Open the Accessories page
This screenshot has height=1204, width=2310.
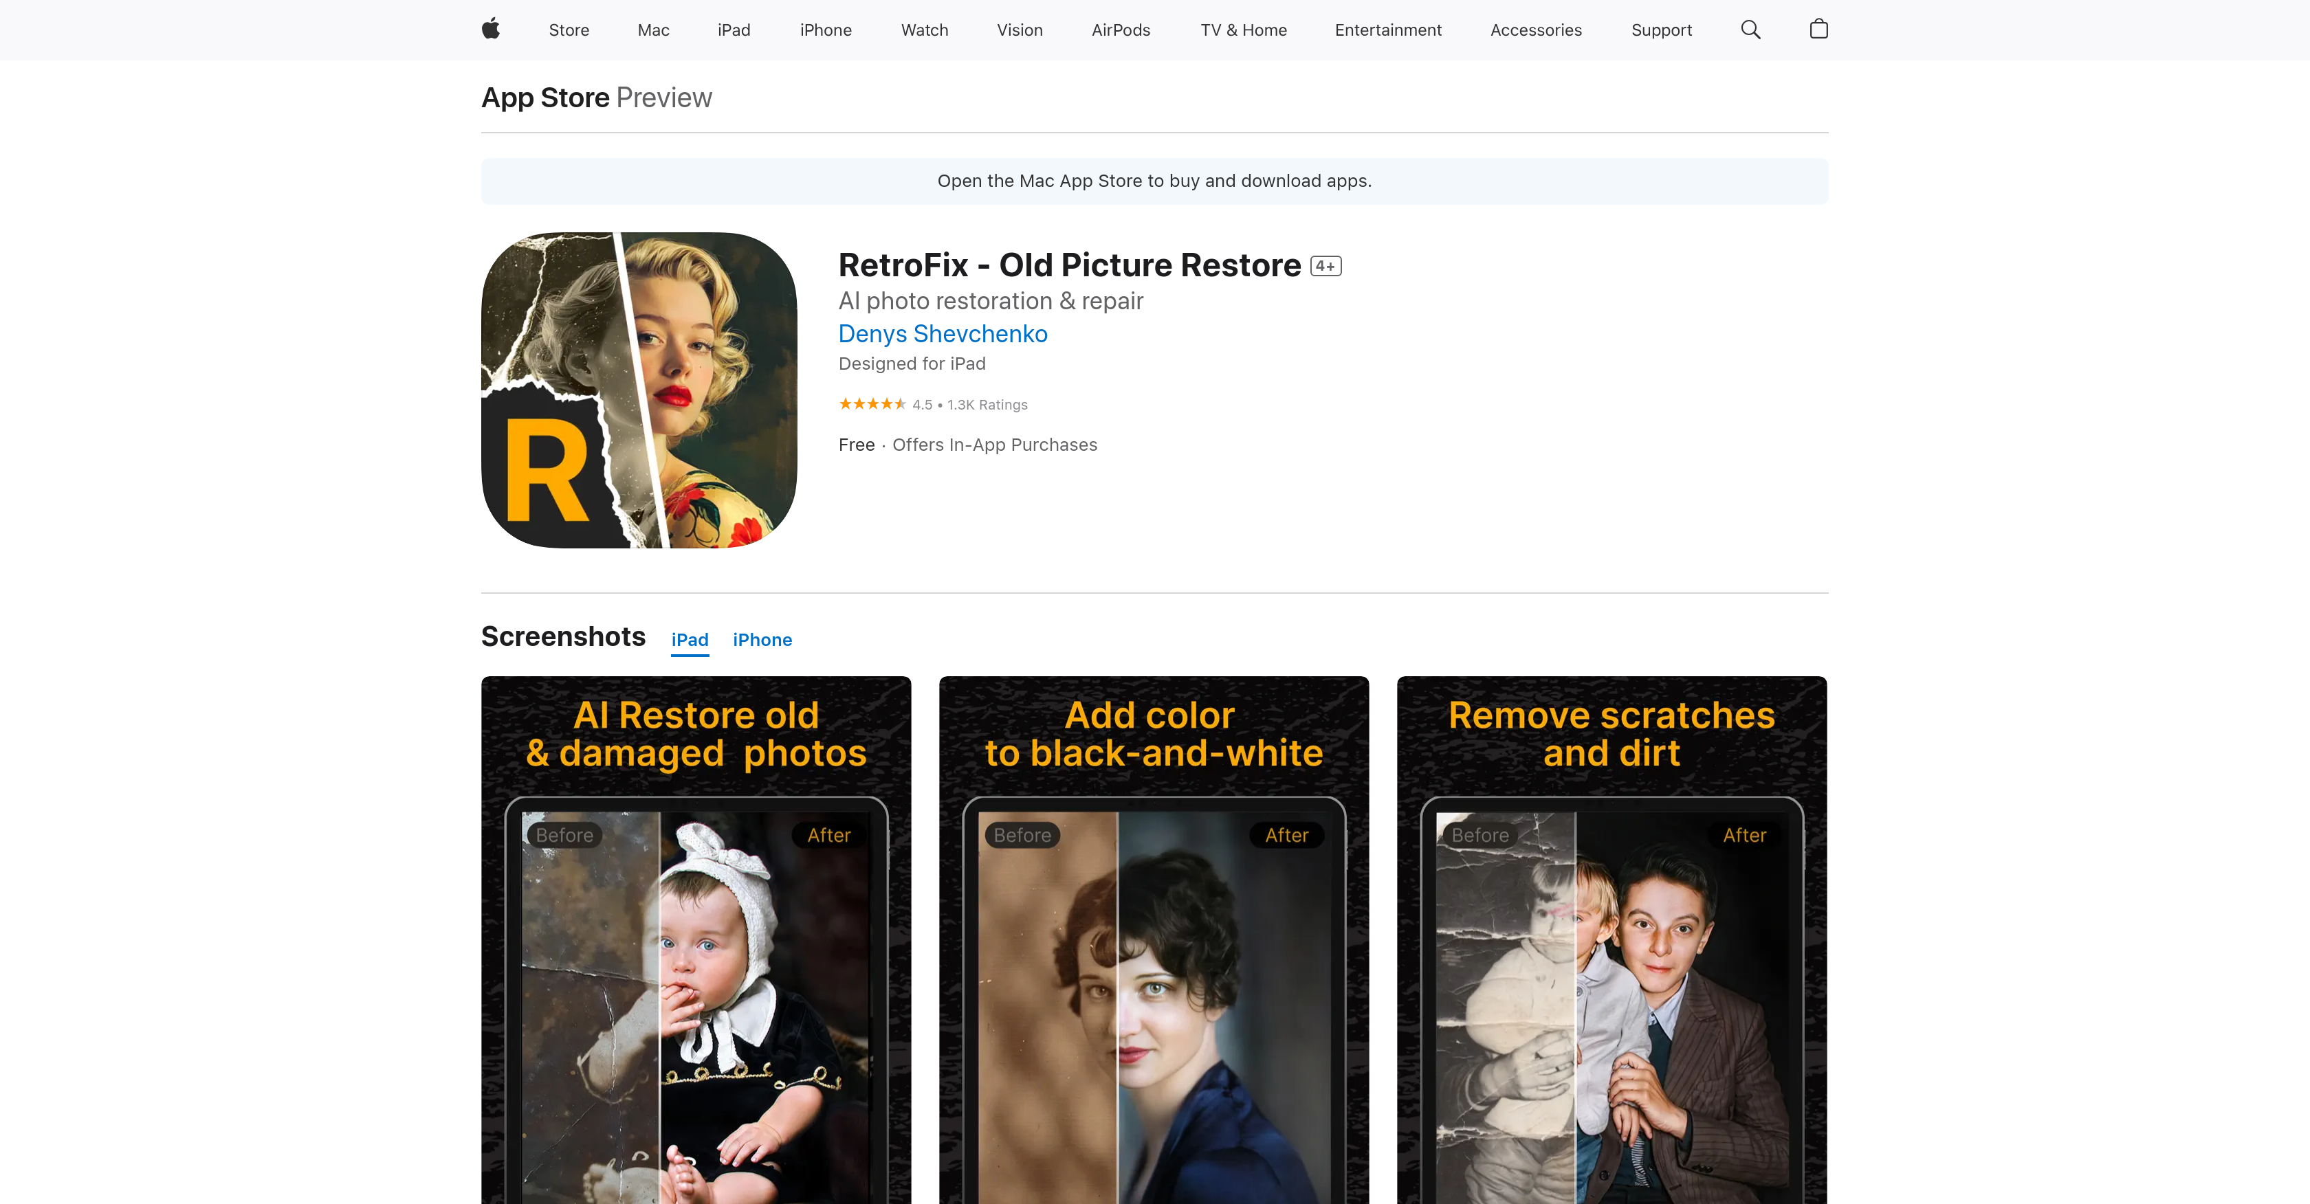pyautogui.click(x=1535, y=30)
